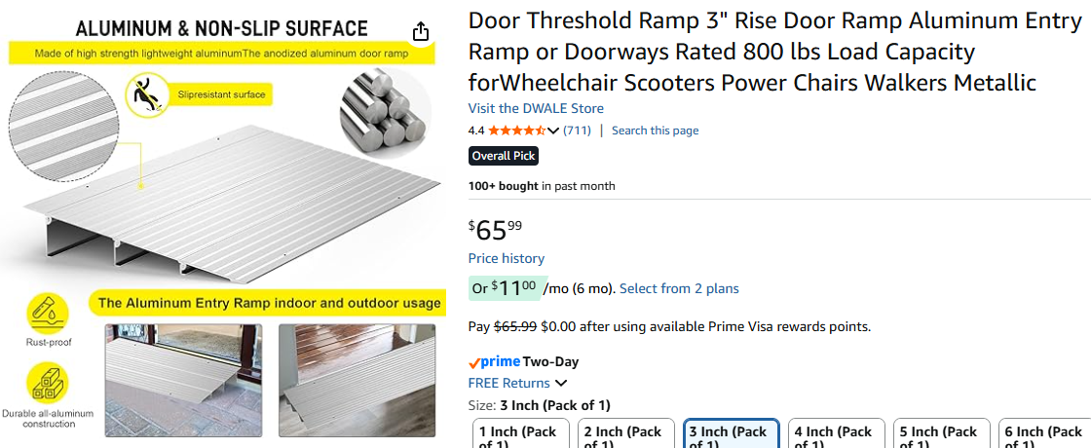Click the Overall Pick badge
Screen dimensions: 1091x448
(x=504, y=156)
